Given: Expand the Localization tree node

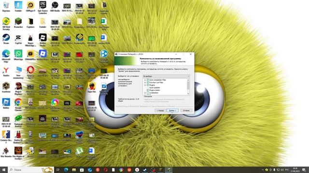Looking at the screenshot, I should point(145,93).
